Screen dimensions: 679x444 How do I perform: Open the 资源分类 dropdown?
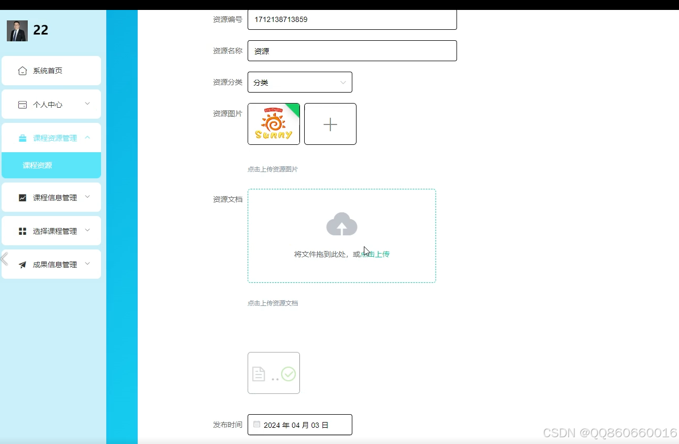300,82
